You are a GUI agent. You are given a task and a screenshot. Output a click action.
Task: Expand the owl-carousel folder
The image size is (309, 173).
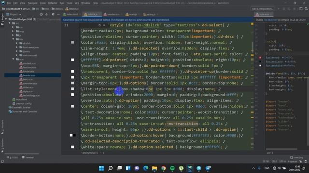(17, 55)
